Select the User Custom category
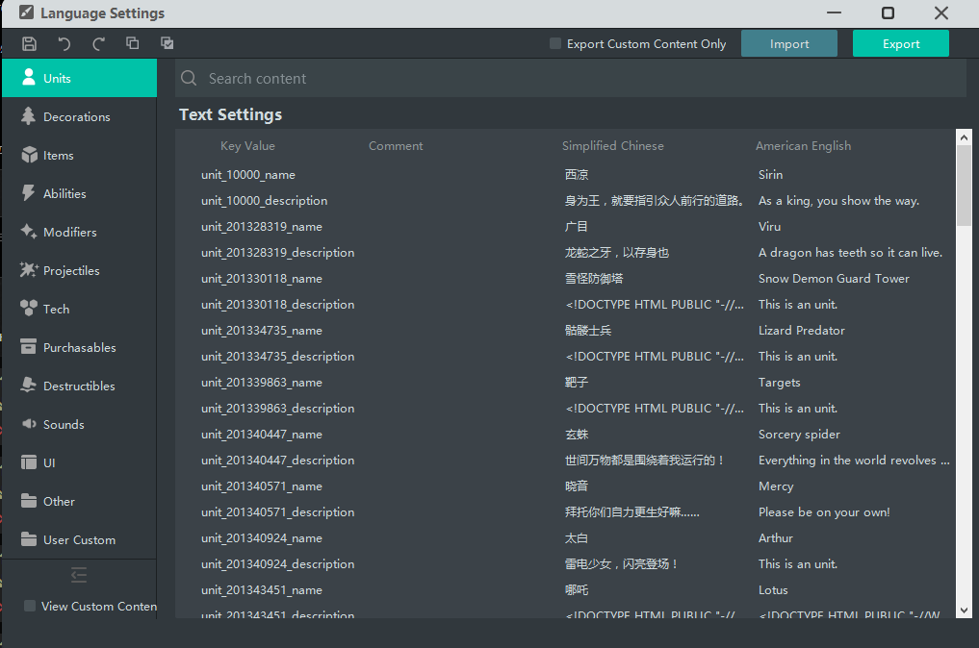Screen dimensions: 979x648 tap(79, 539)
